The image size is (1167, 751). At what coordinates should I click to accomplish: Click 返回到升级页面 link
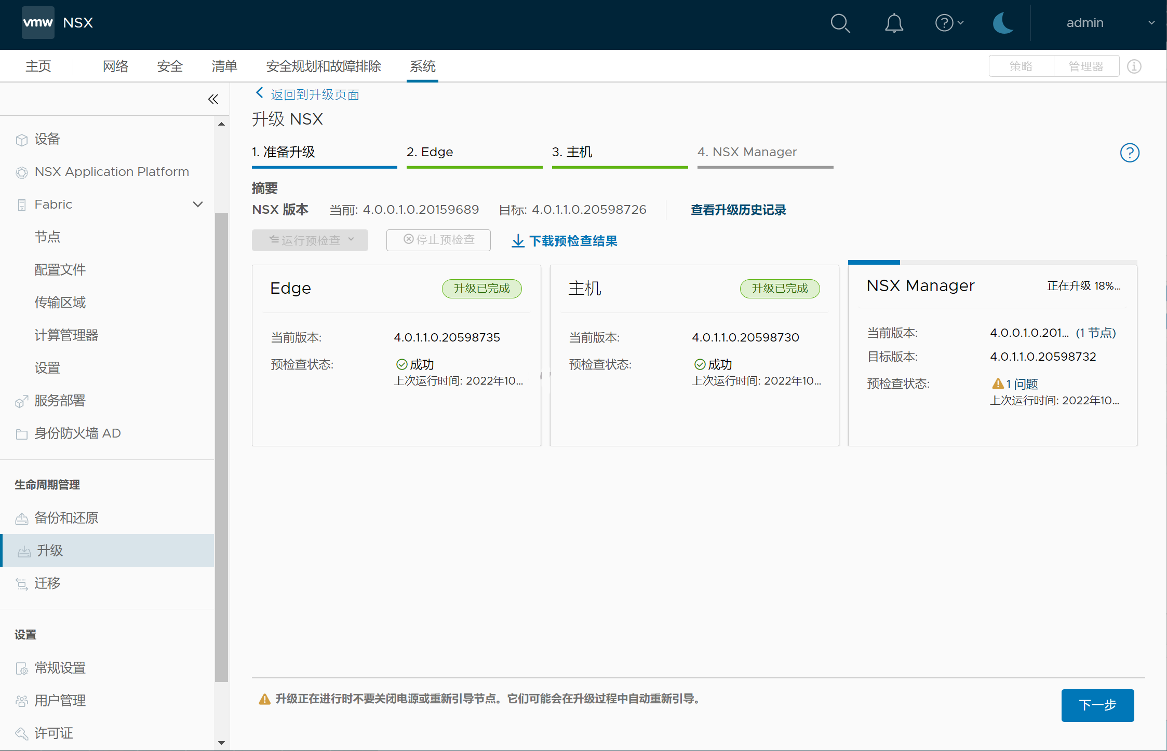pyautogui.click(x=315, y=94)
